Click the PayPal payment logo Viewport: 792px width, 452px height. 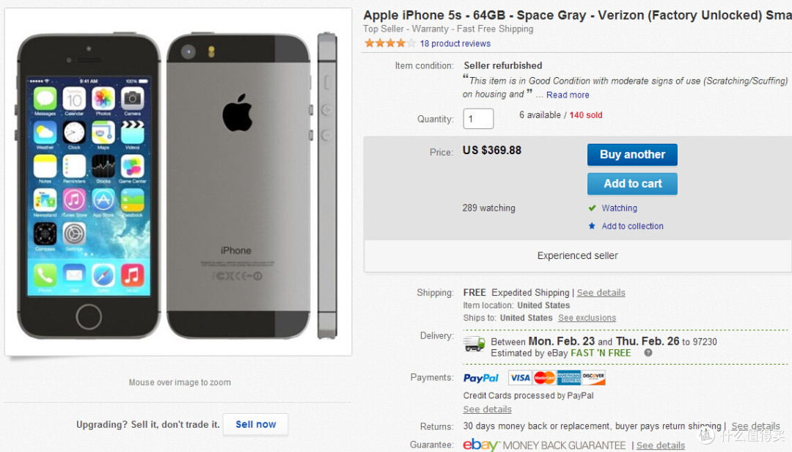(x=481, y=378)
